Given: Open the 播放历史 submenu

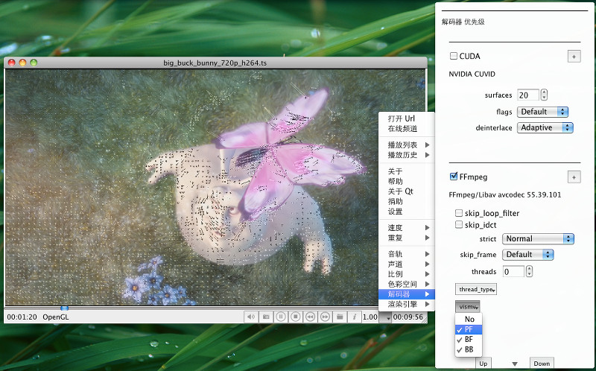Looking at the screenshot, I should (406, 155).
